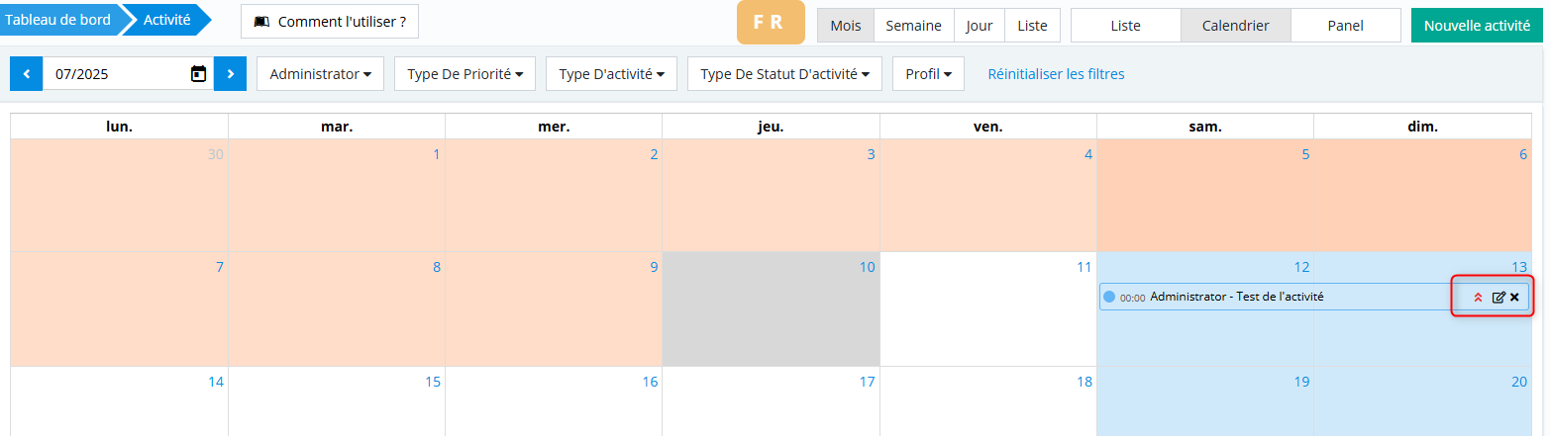Click the red double-chevron priority icon
Screen dimensions: 1550x436
coord(1478,298)
